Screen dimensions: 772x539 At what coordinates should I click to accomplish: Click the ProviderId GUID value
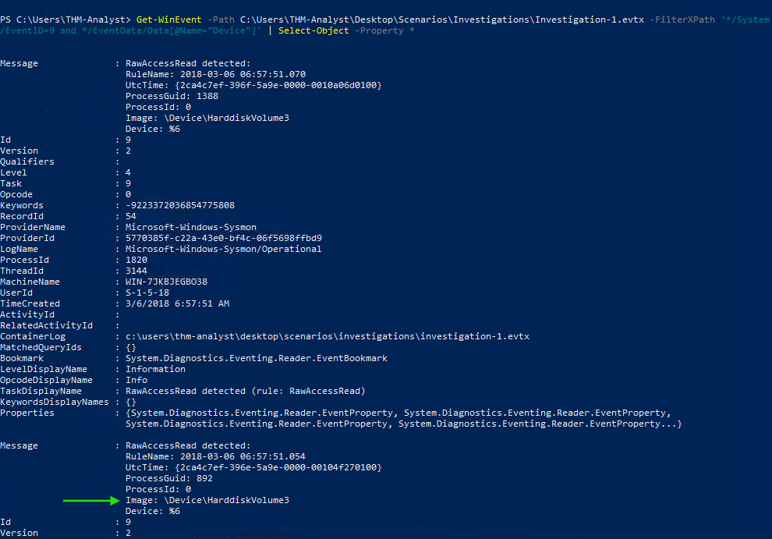[x=224, y=238]
